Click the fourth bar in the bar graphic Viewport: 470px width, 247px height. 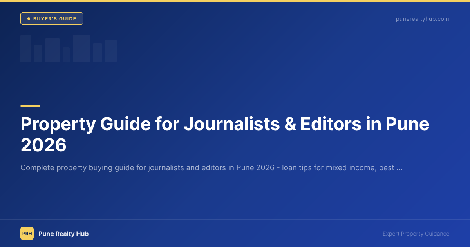pyautogui.click(x=66, y=55)
